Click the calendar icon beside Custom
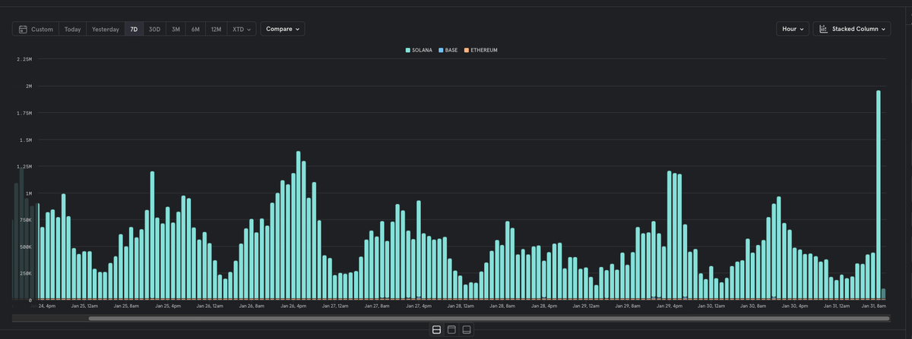 (x=23, y=29)
